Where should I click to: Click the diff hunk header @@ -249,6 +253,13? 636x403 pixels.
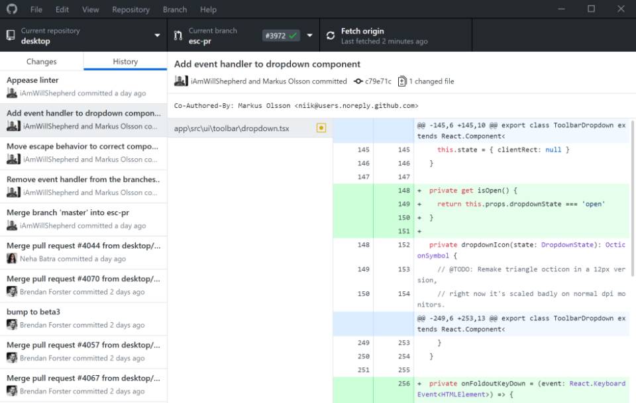click(481, 324)
